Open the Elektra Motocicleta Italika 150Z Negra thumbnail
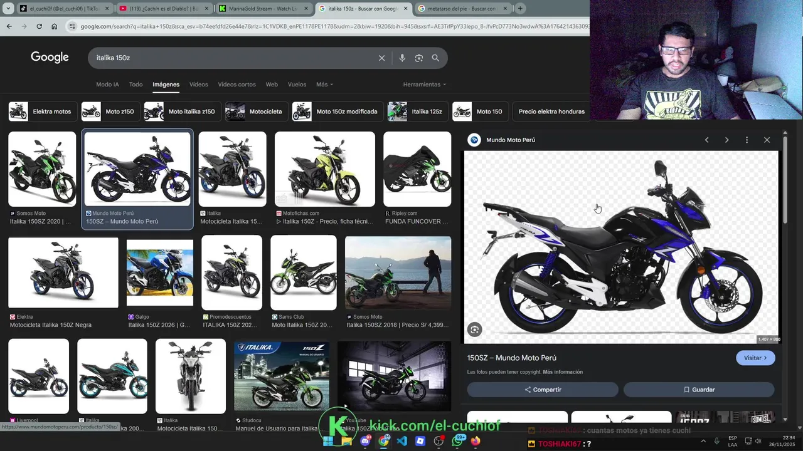 click(x=63, y=272)
